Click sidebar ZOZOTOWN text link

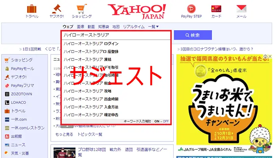(x=21, y=94)
